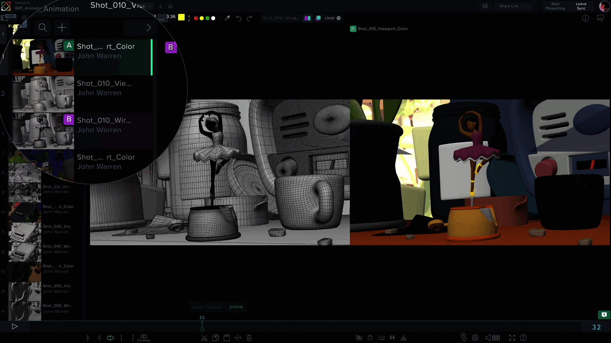This screenshot has width=611, height=343.
Task: Pick the green color dot
Action: [207, 18]
